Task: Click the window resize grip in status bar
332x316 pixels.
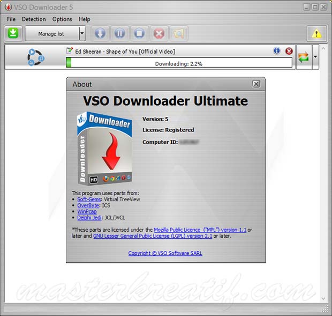Action: pyautogui.click(x=325, y=310)
